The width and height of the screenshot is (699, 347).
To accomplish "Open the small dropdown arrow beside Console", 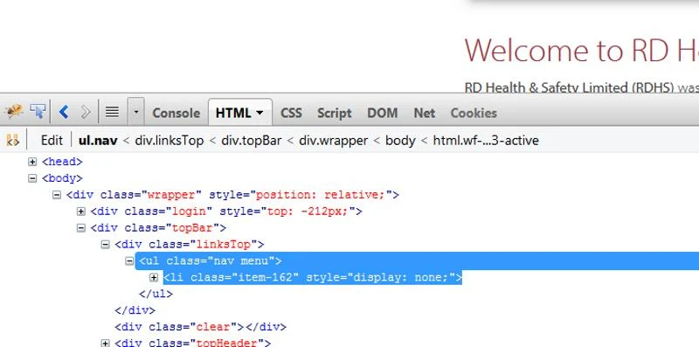I will point(136,112).
